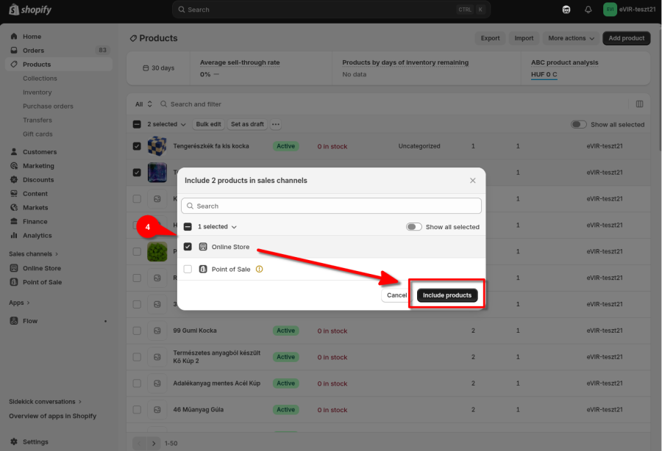
Task: Open the eVIR-teszt21 account avatar
Action: coord(610,10)
